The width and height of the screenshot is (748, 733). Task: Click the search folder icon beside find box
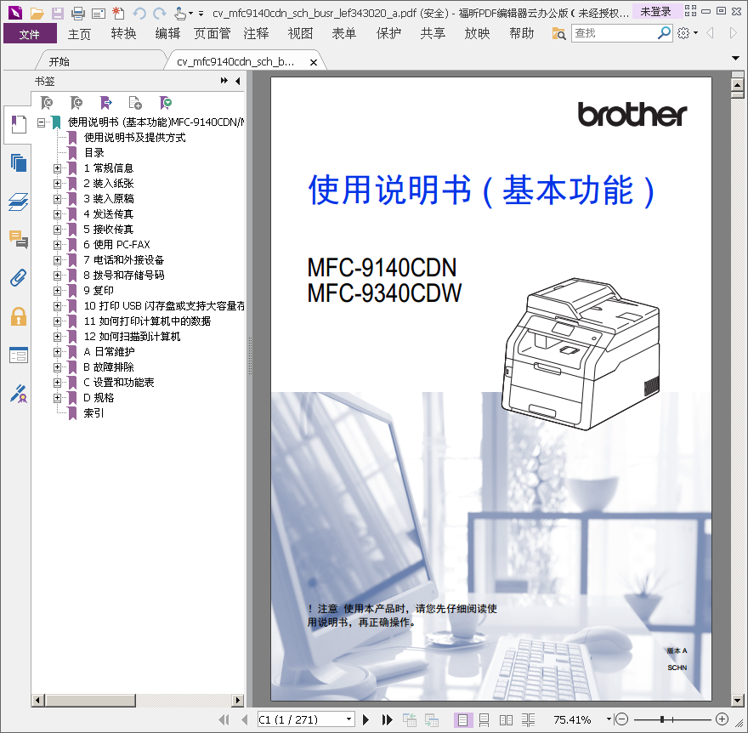pyautogui.click(x=558, y=33)
